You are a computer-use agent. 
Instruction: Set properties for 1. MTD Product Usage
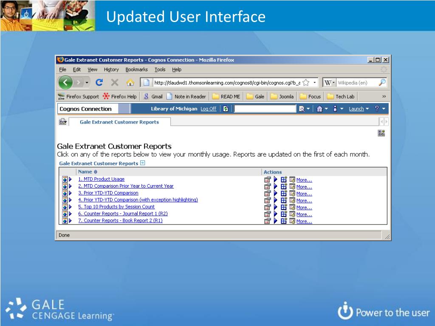268,180
